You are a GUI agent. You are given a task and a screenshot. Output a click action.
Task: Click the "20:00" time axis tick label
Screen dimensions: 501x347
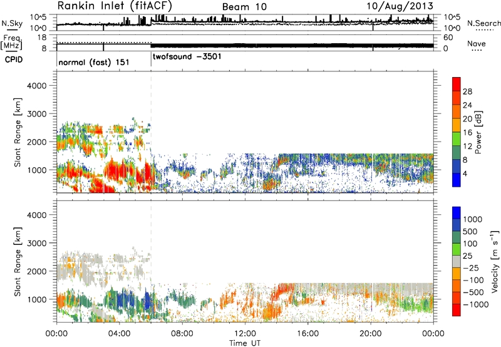(x=371, y=334)
